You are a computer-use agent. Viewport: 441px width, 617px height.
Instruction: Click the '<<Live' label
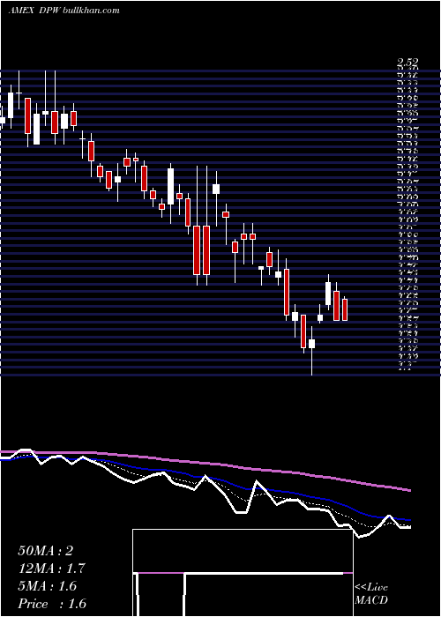(x=371, y=588)
